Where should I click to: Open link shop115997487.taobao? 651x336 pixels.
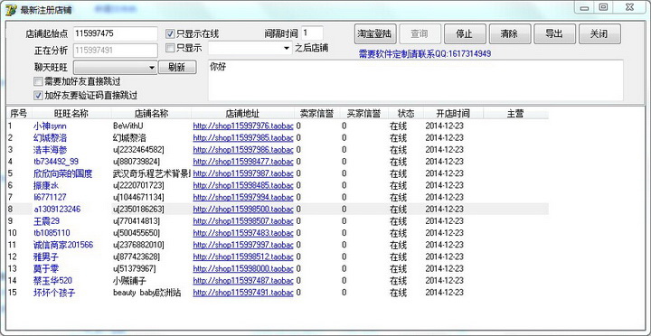243,280
